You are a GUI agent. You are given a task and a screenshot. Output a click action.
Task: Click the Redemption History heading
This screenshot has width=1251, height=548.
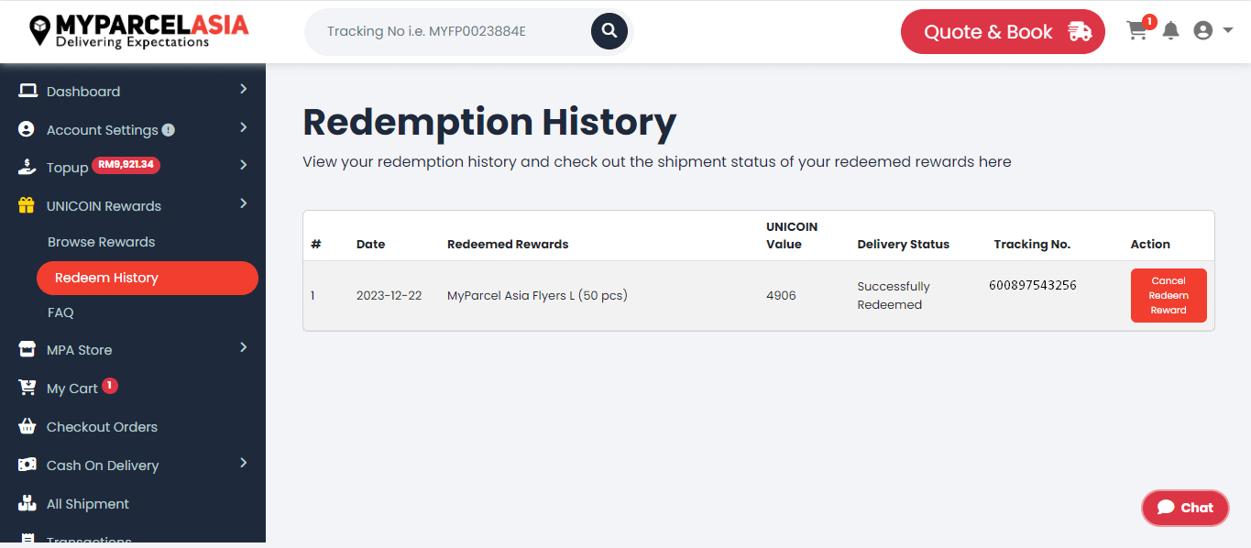[489, 122]
